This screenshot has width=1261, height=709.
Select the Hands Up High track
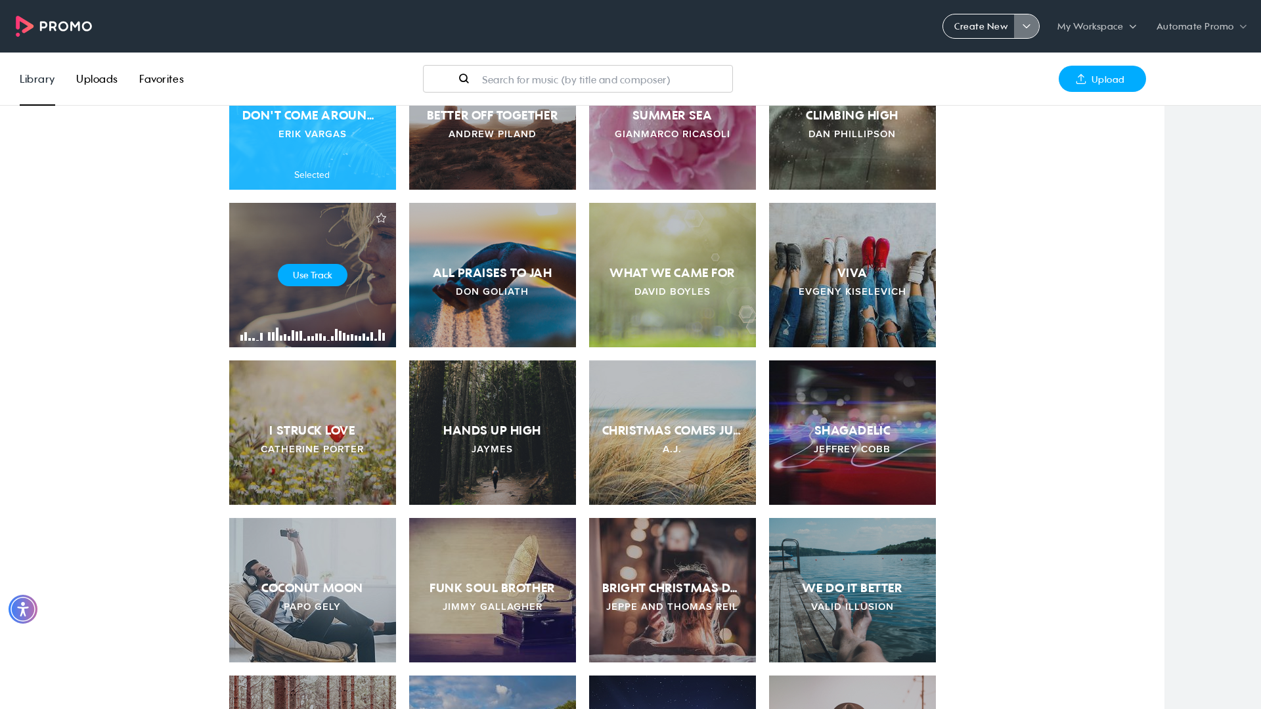[x=493, y=433]
